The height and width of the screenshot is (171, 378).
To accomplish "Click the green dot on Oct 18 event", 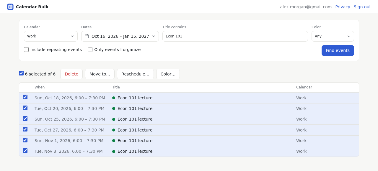I will (114, 98).
